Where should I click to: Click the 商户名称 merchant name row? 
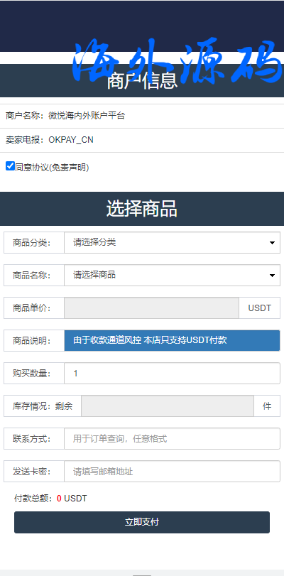click(142, 116)
